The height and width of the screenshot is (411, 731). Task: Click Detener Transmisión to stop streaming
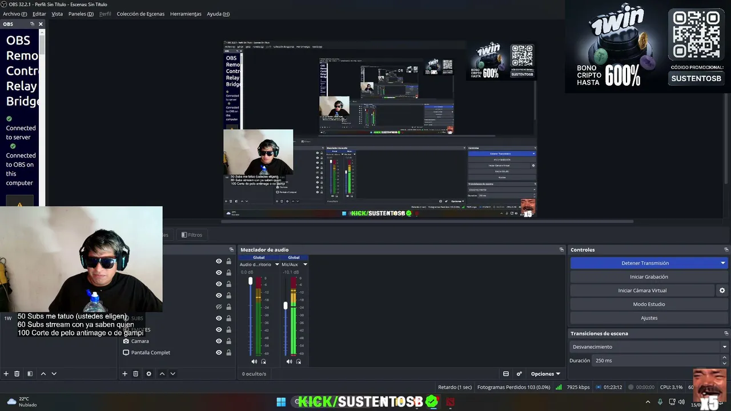click(x=645, y=263)
